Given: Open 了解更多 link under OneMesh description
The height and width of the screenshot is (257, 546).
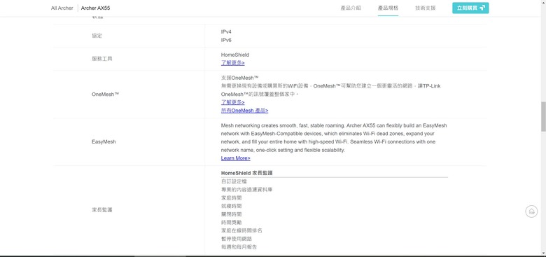Looking at the screenshot, I should click(232, 102).
